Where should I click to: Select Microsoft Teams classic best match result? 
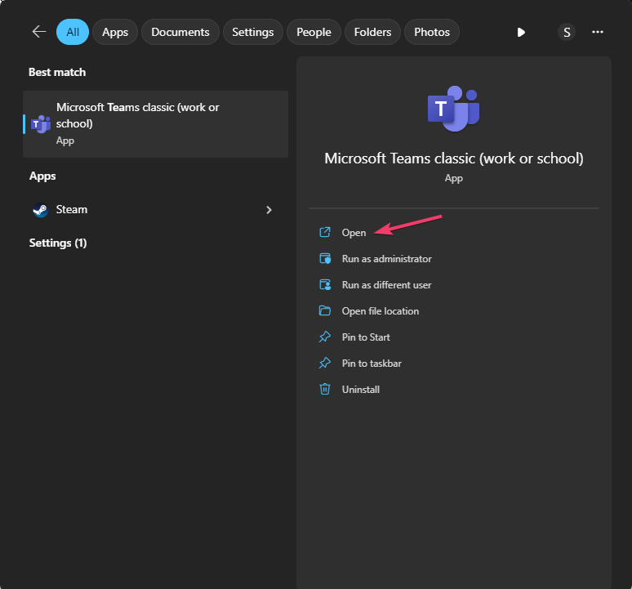[x=155, y=123]
